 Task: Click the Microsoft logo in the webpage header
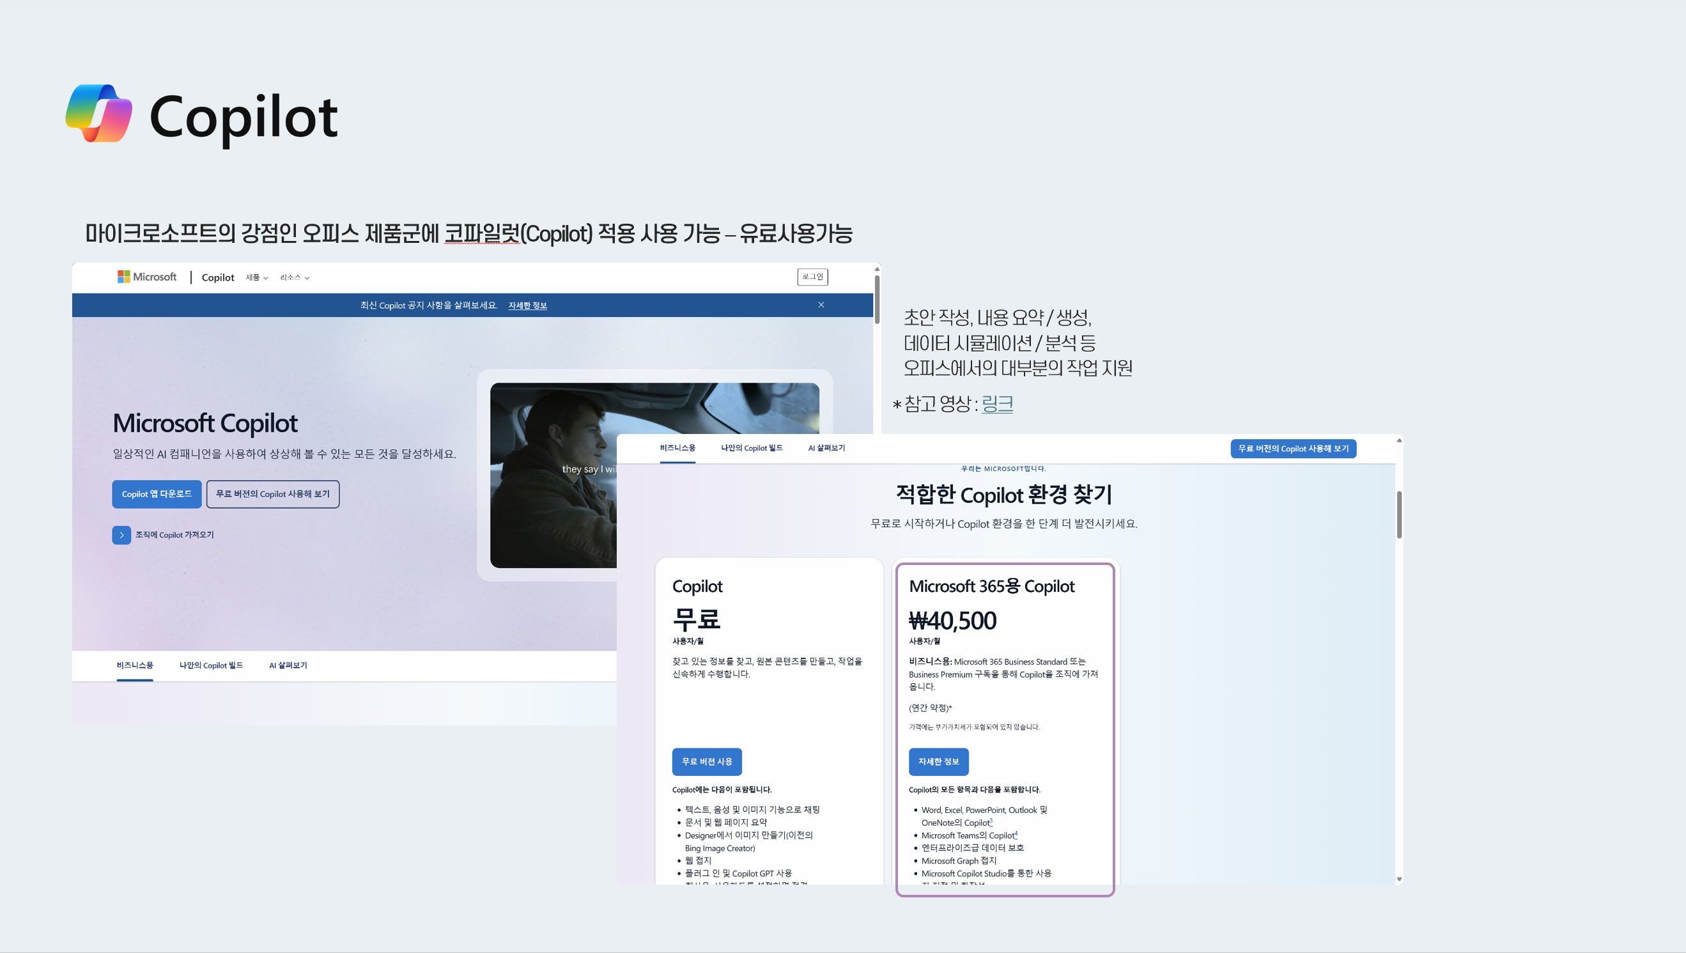tap(147, 277)
